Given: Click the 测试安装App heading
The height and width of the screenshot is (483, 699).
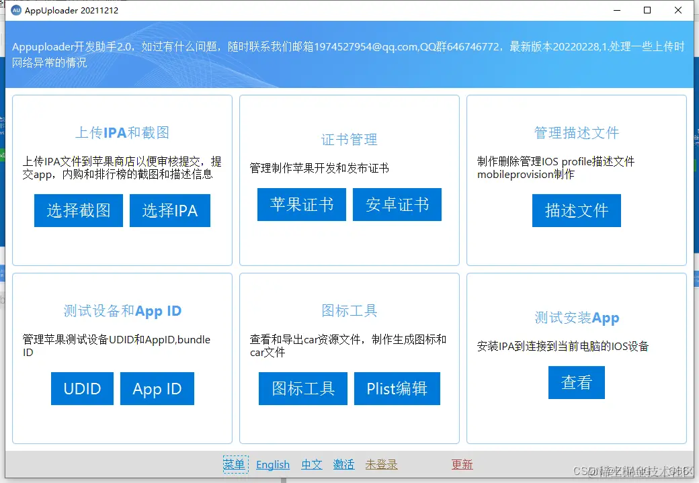Looking at the screenshot, I should pos(577,318).
